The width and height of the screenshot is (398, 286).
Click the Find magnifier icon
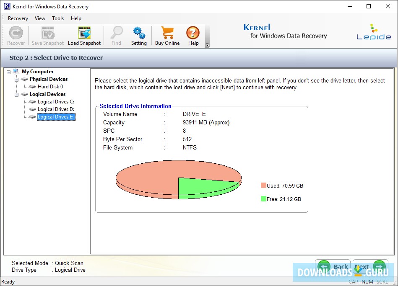117,33
